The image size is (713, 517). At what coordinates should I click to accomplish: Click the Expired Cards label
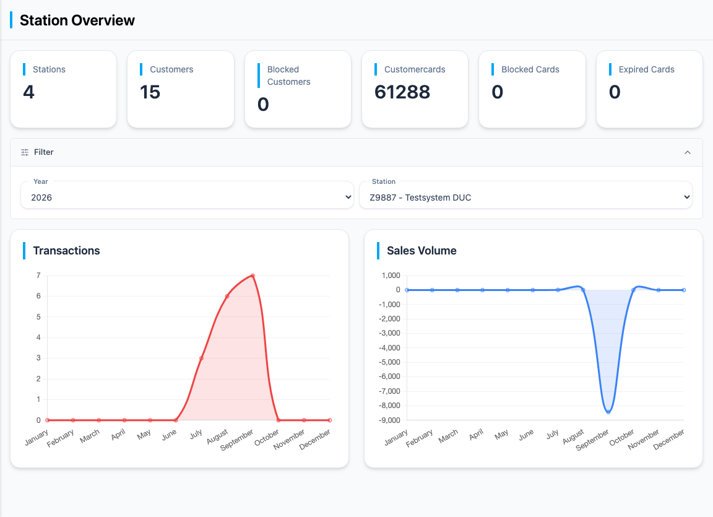[646, 69]
